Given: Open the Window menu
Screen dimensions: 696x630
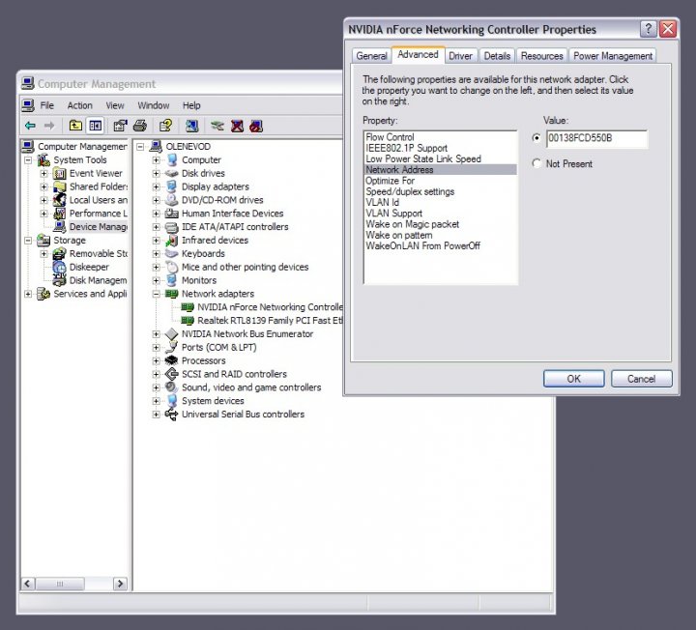Looking at the screenshot, I should 154,105.
